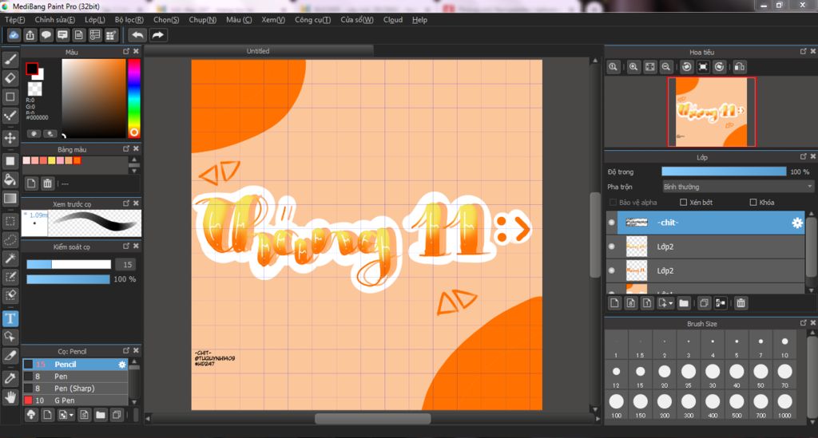This screenshot has height=438, width=818.
Task: Select the Gradient tool
Action: coord(10,199)
